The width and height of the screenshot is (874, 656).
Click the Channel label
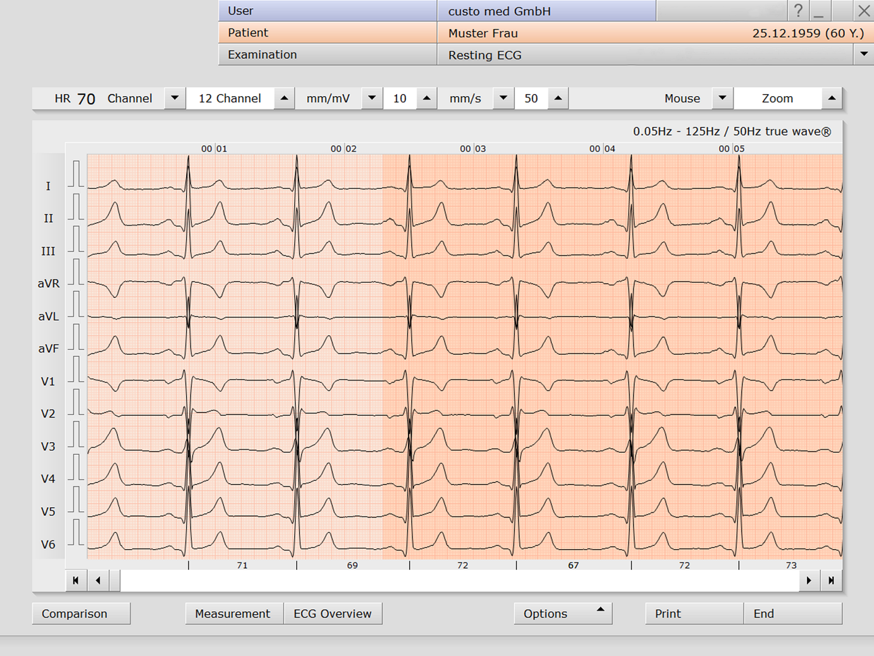click(x=130, y=98)
